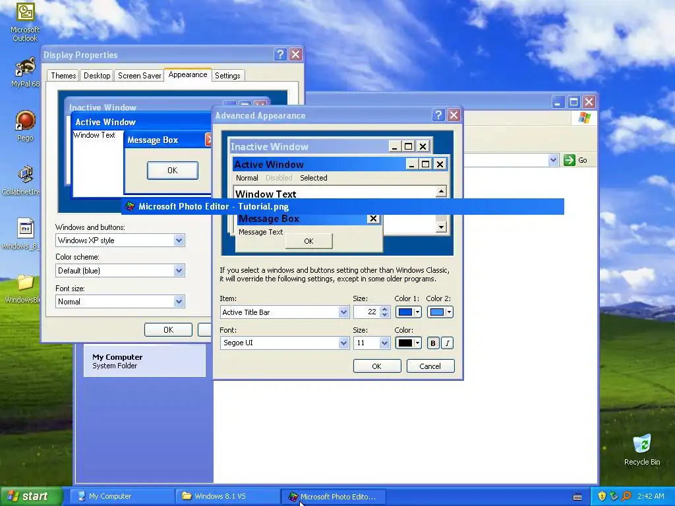Switch to the Themes tab
This screenshot has width=675, height=506.
pos(63,76)
